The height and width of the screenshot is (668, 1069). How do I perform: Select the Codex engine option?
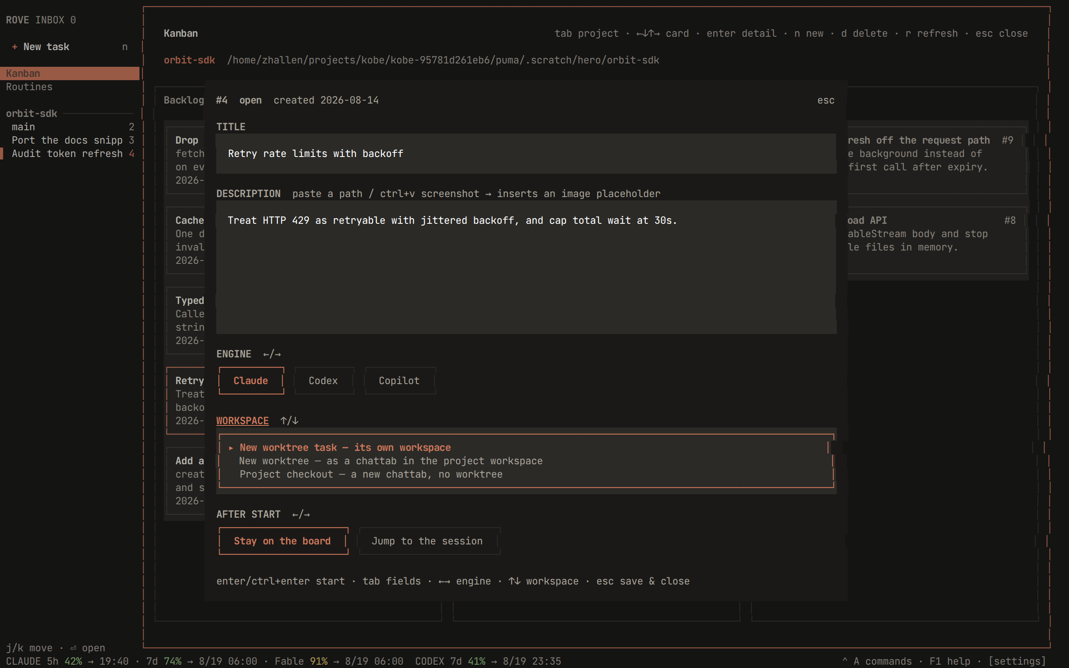[x=323, y=380]
